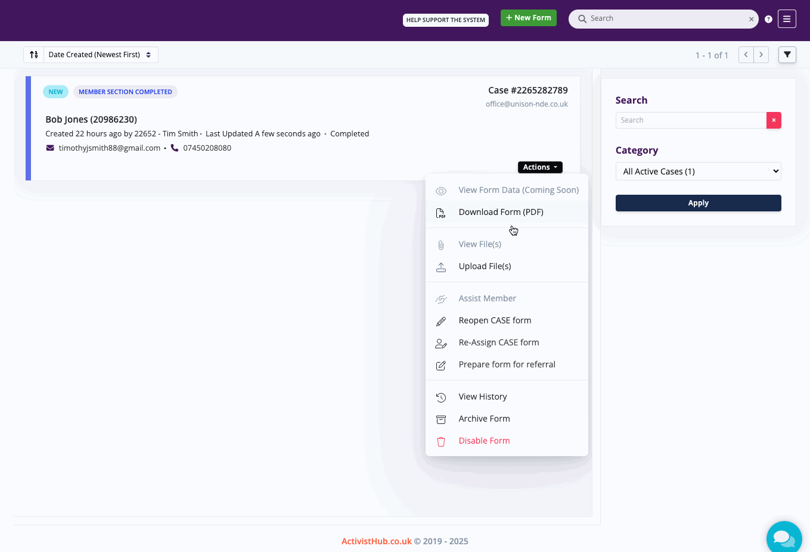Collapse the Actions dropdown button
810x552 pixels.
click(540, 167)
